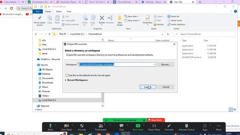Image resolution: width=240 pixels, height=135 pixels.
Task: Click Browse to choose workspace folder
Action: (x=166, y=64)
